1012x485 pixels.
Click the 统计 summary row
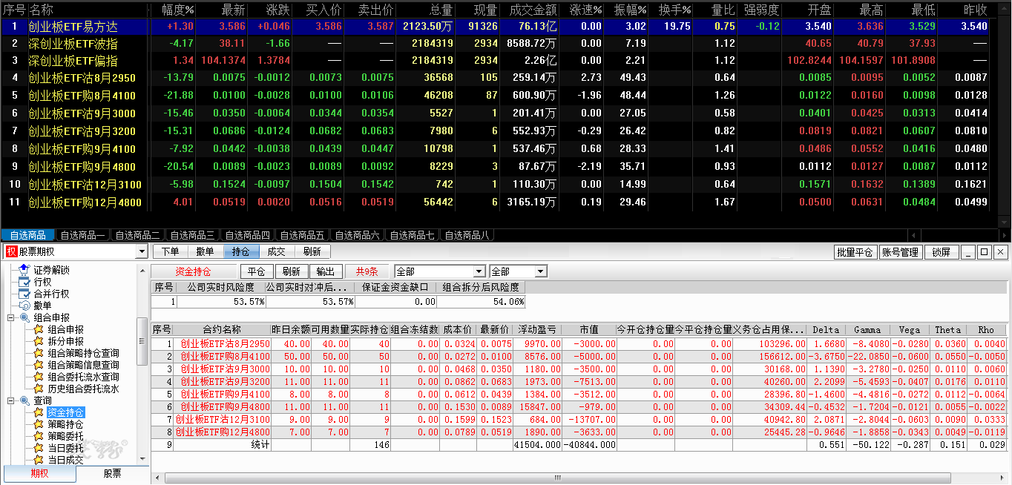(579, 444)
